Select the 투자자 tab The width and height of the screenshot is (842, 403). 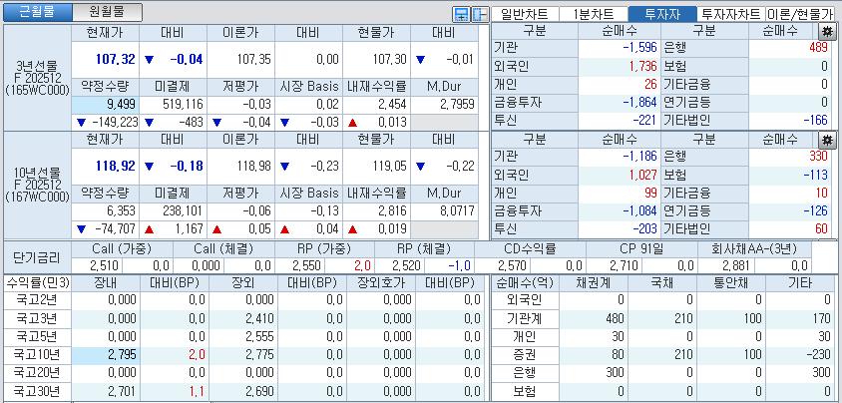(662, 15)
